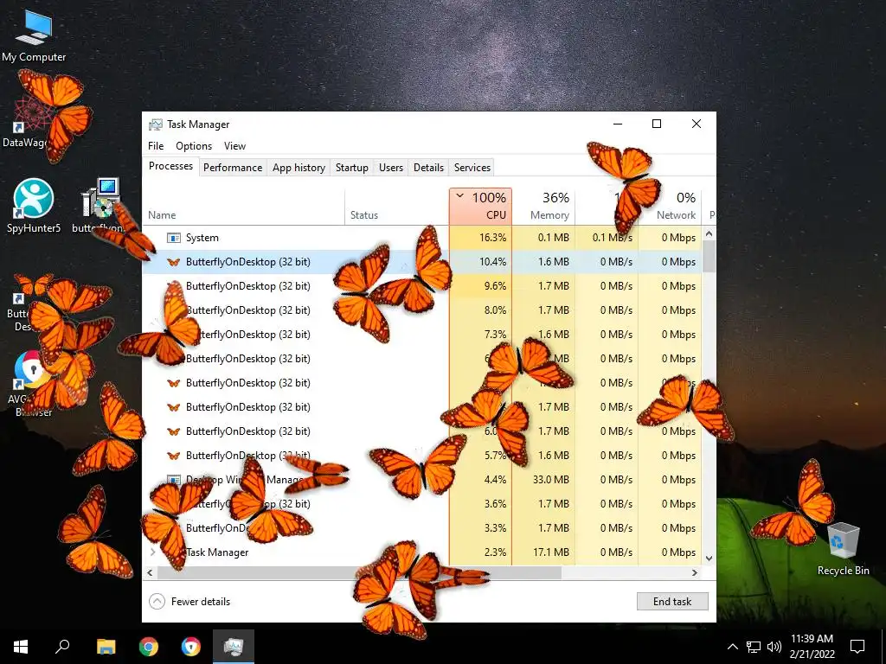Sort processes by CPU column
This screenshot has width=886, height=664.
(481, 206)
